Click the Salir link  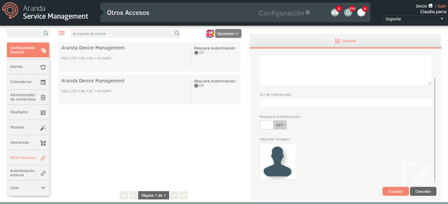coord(442,6)
